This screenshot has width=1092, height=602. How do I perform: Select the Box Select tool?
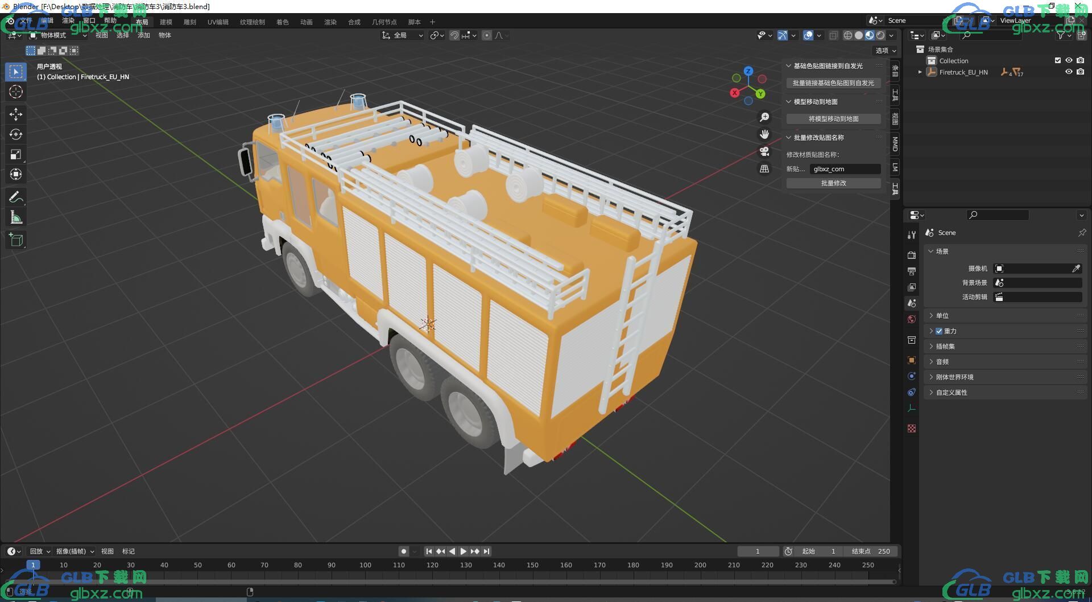[16, 72]
